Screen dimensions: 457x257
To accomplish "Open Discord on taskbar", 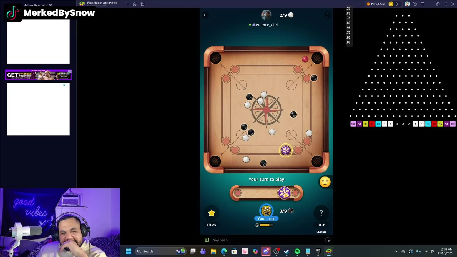I will [266, 251].
